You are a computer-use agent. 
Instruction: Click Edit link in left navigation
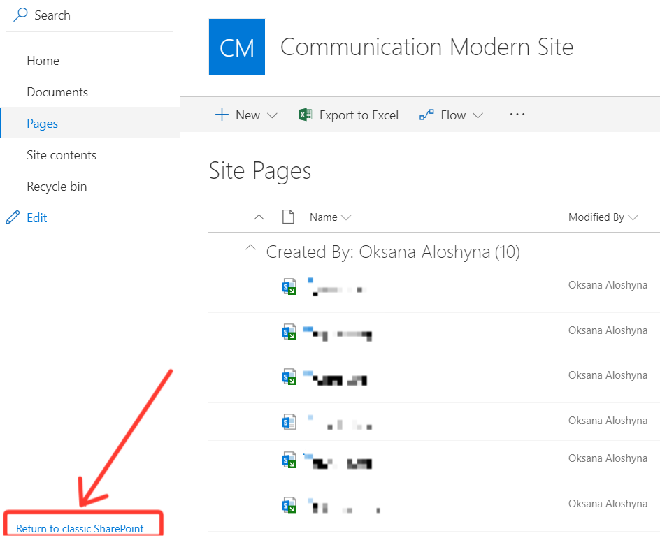coord(36,218)
